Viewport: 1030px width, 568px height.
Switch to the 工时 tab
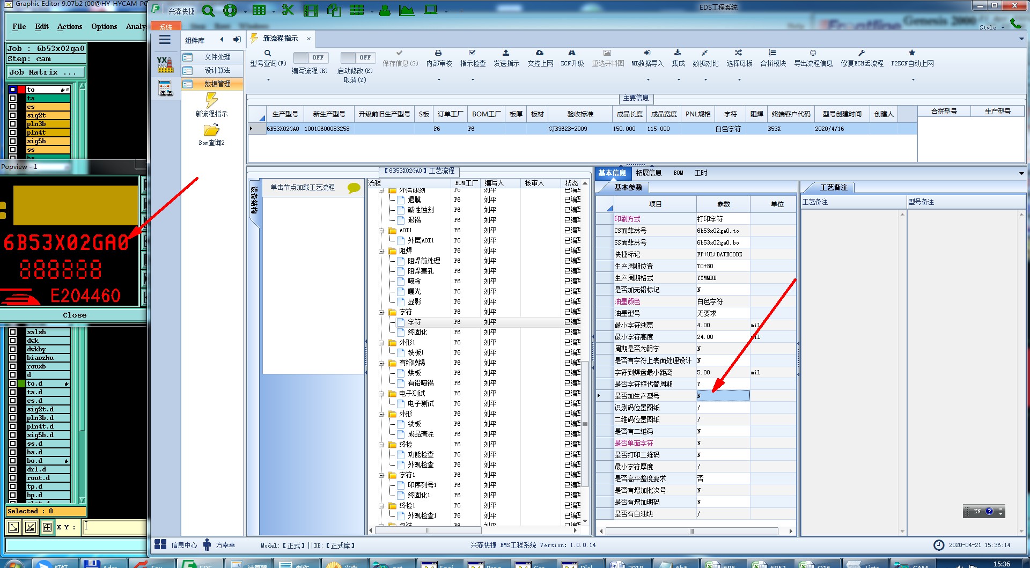[x=701, y=173]
